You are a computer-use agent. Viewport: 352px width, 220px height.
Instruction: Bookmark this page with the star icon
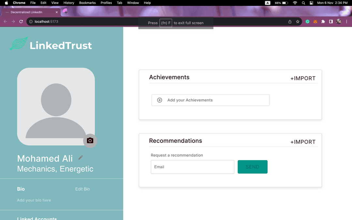(x=298, y=22)
